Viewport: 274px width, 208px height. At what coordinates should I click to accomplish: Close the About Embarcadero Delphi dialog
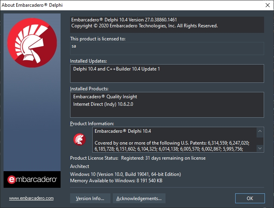268,5
